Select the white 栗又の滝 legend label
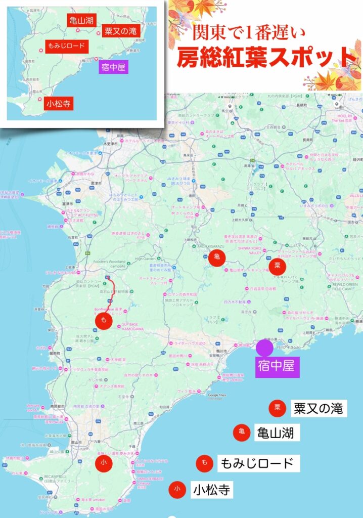363x518 pixels. [x=319, y=408]
